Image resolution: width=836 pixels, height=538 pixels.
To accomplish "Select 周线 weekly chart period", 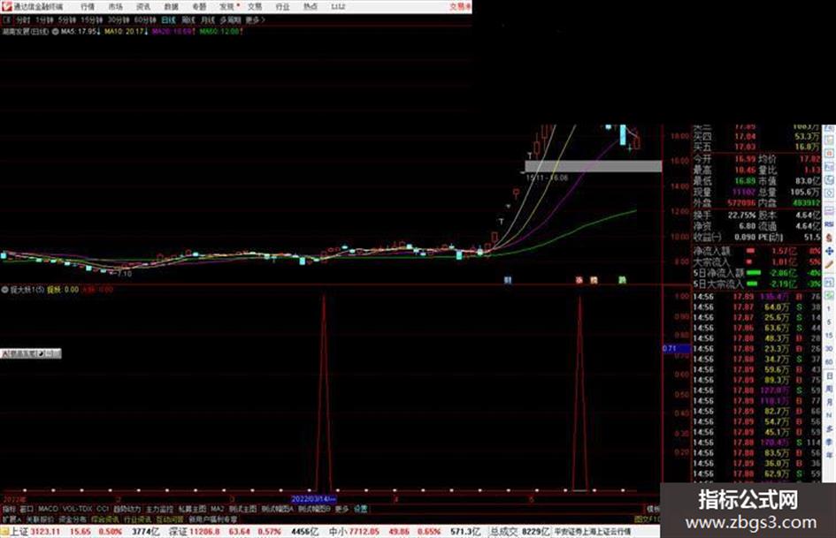I will pyautogui.click(x=188, y=19).
